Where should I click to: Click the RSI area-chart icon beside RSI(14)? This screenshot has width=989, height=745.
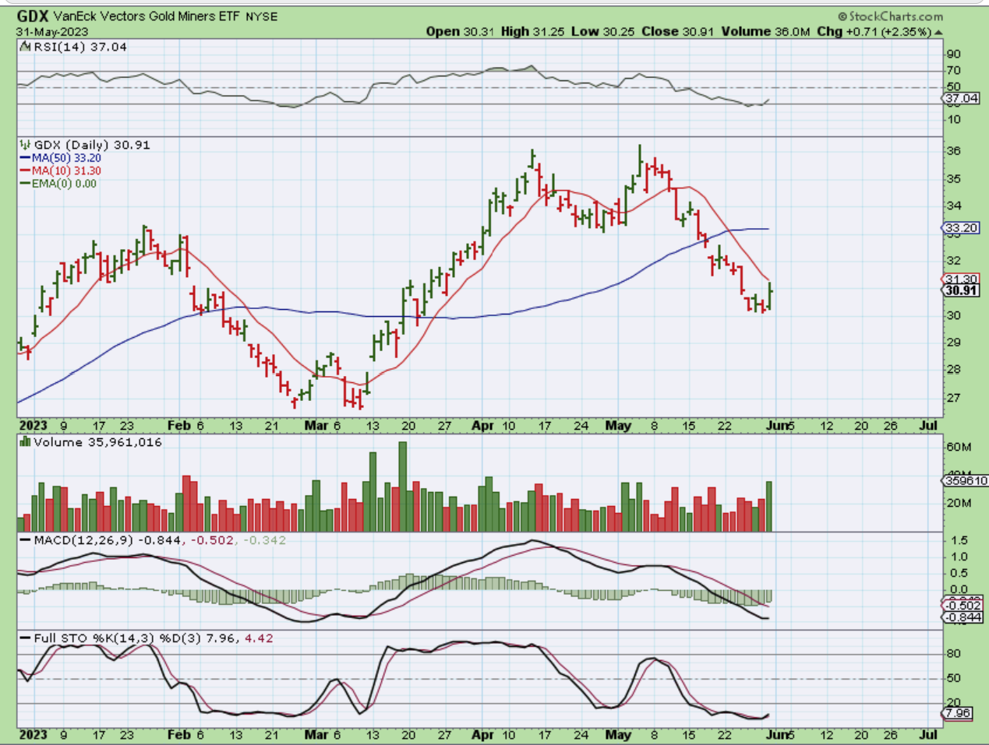click(x=26, y=47)
